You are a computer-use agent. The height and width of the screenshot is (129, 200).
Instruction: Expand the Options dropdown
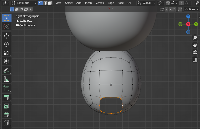click(192, 9)
